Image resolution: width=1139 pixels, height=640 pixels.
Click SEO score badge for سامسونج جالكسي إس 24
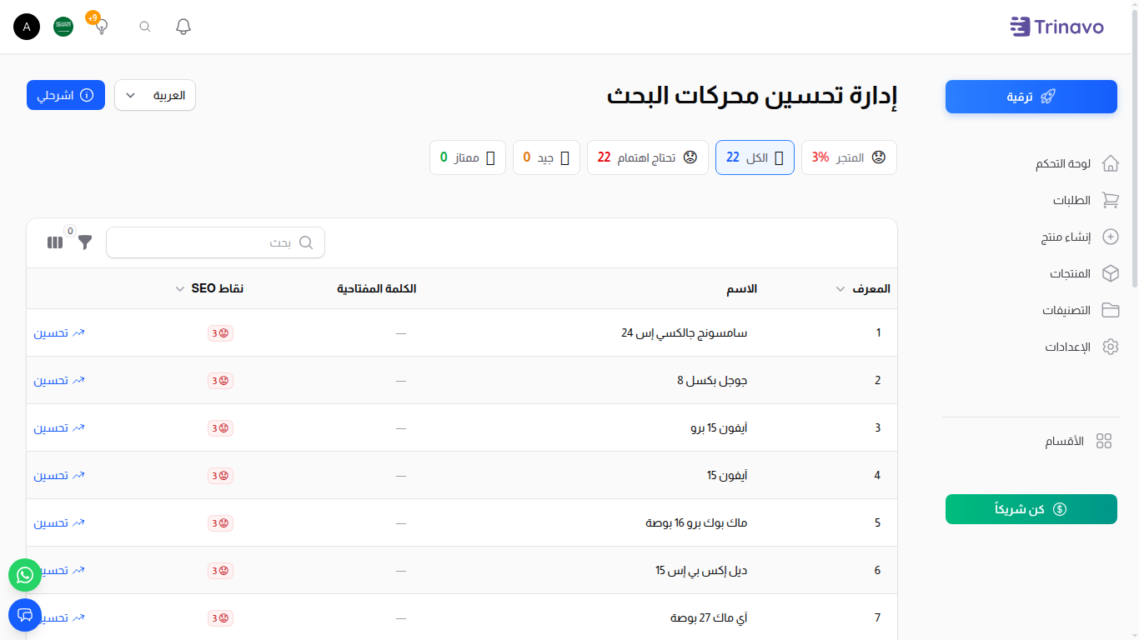pyautogui.click(x=220, y=333)
